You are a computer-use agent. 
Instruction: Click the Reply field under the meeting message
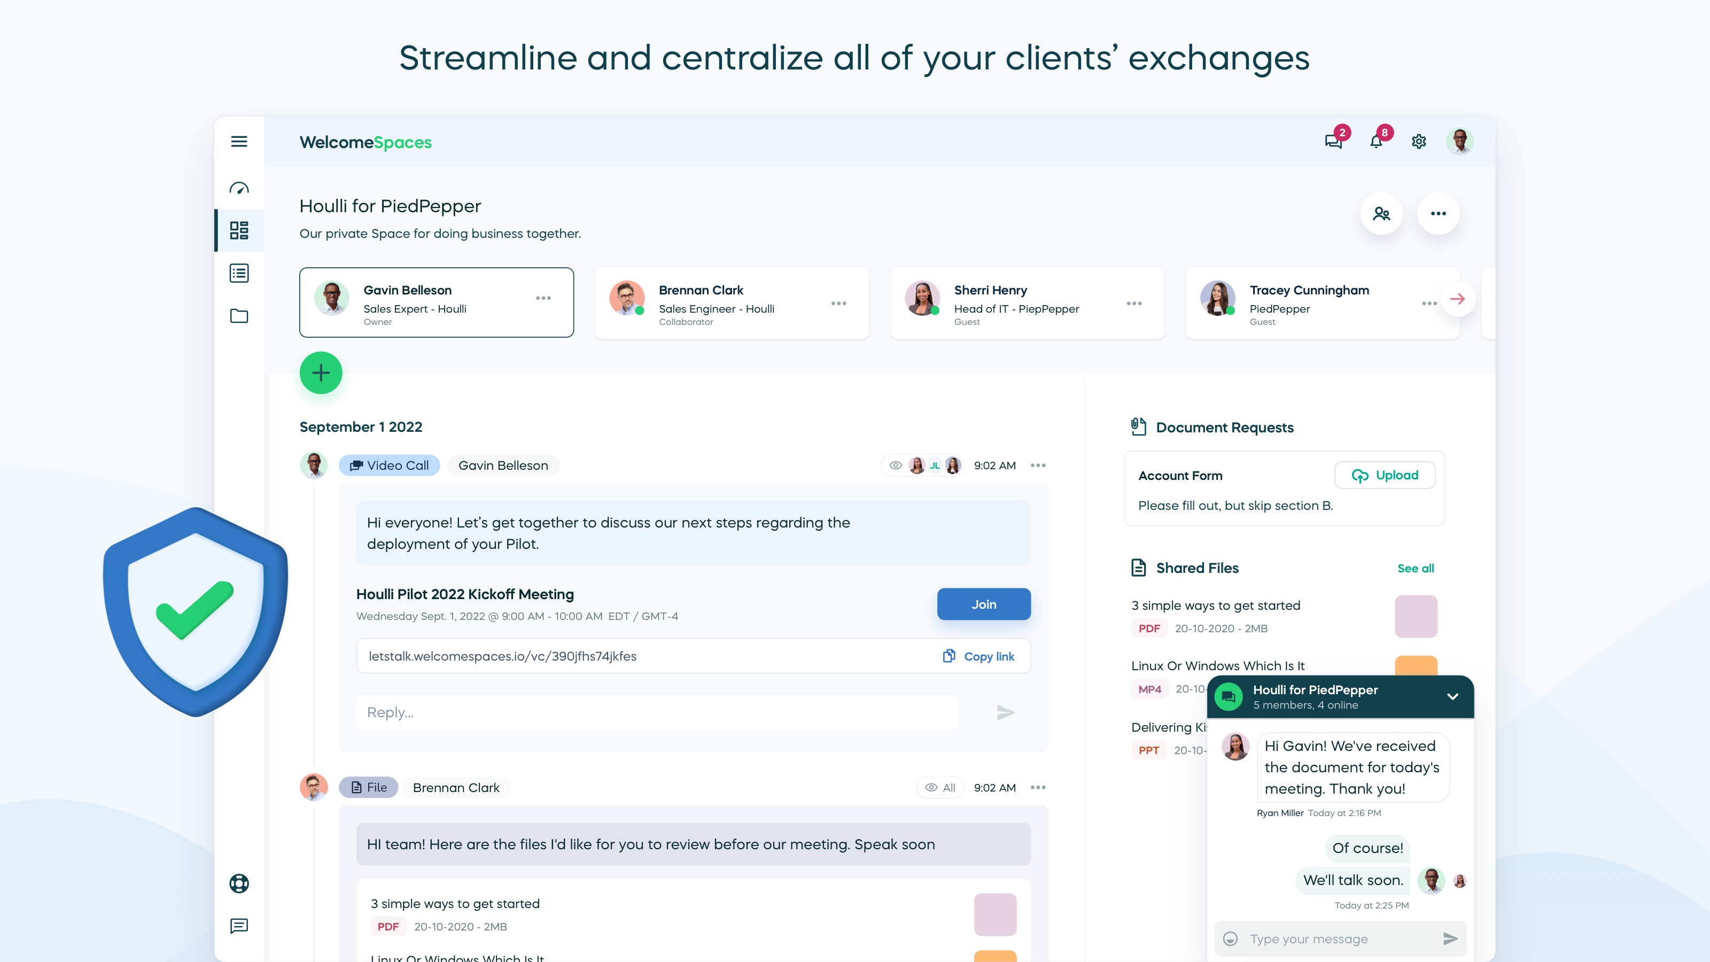657,712
